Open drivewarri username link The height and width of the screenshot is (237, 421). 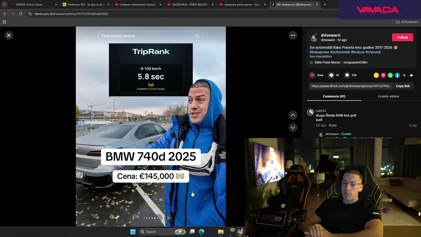(331, 35)
